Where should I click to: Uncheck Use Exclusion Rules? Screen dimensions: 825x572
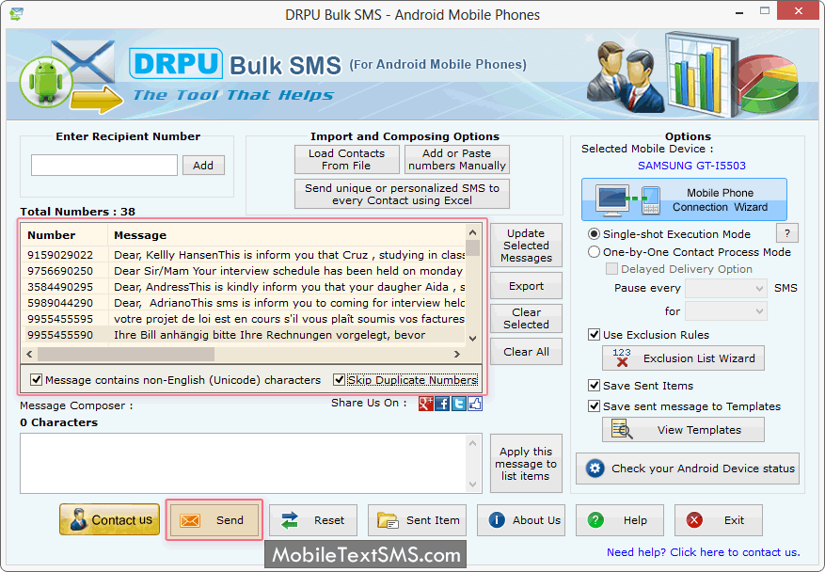[594, 335]
